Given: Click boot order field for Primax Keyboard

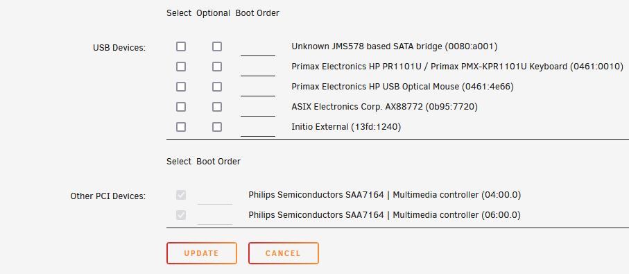Looking at the screenshot, I should [x=258, y=67].
